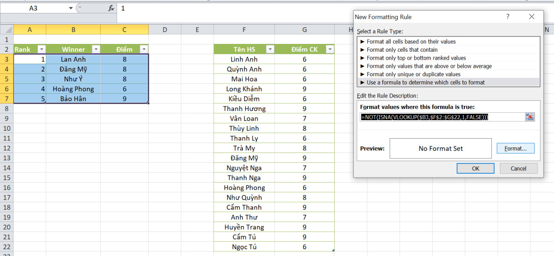This screenshot has width=554, height=256.
Task: Click cell containing 'Linh Anh'
Action: click(x=244, y=59)
